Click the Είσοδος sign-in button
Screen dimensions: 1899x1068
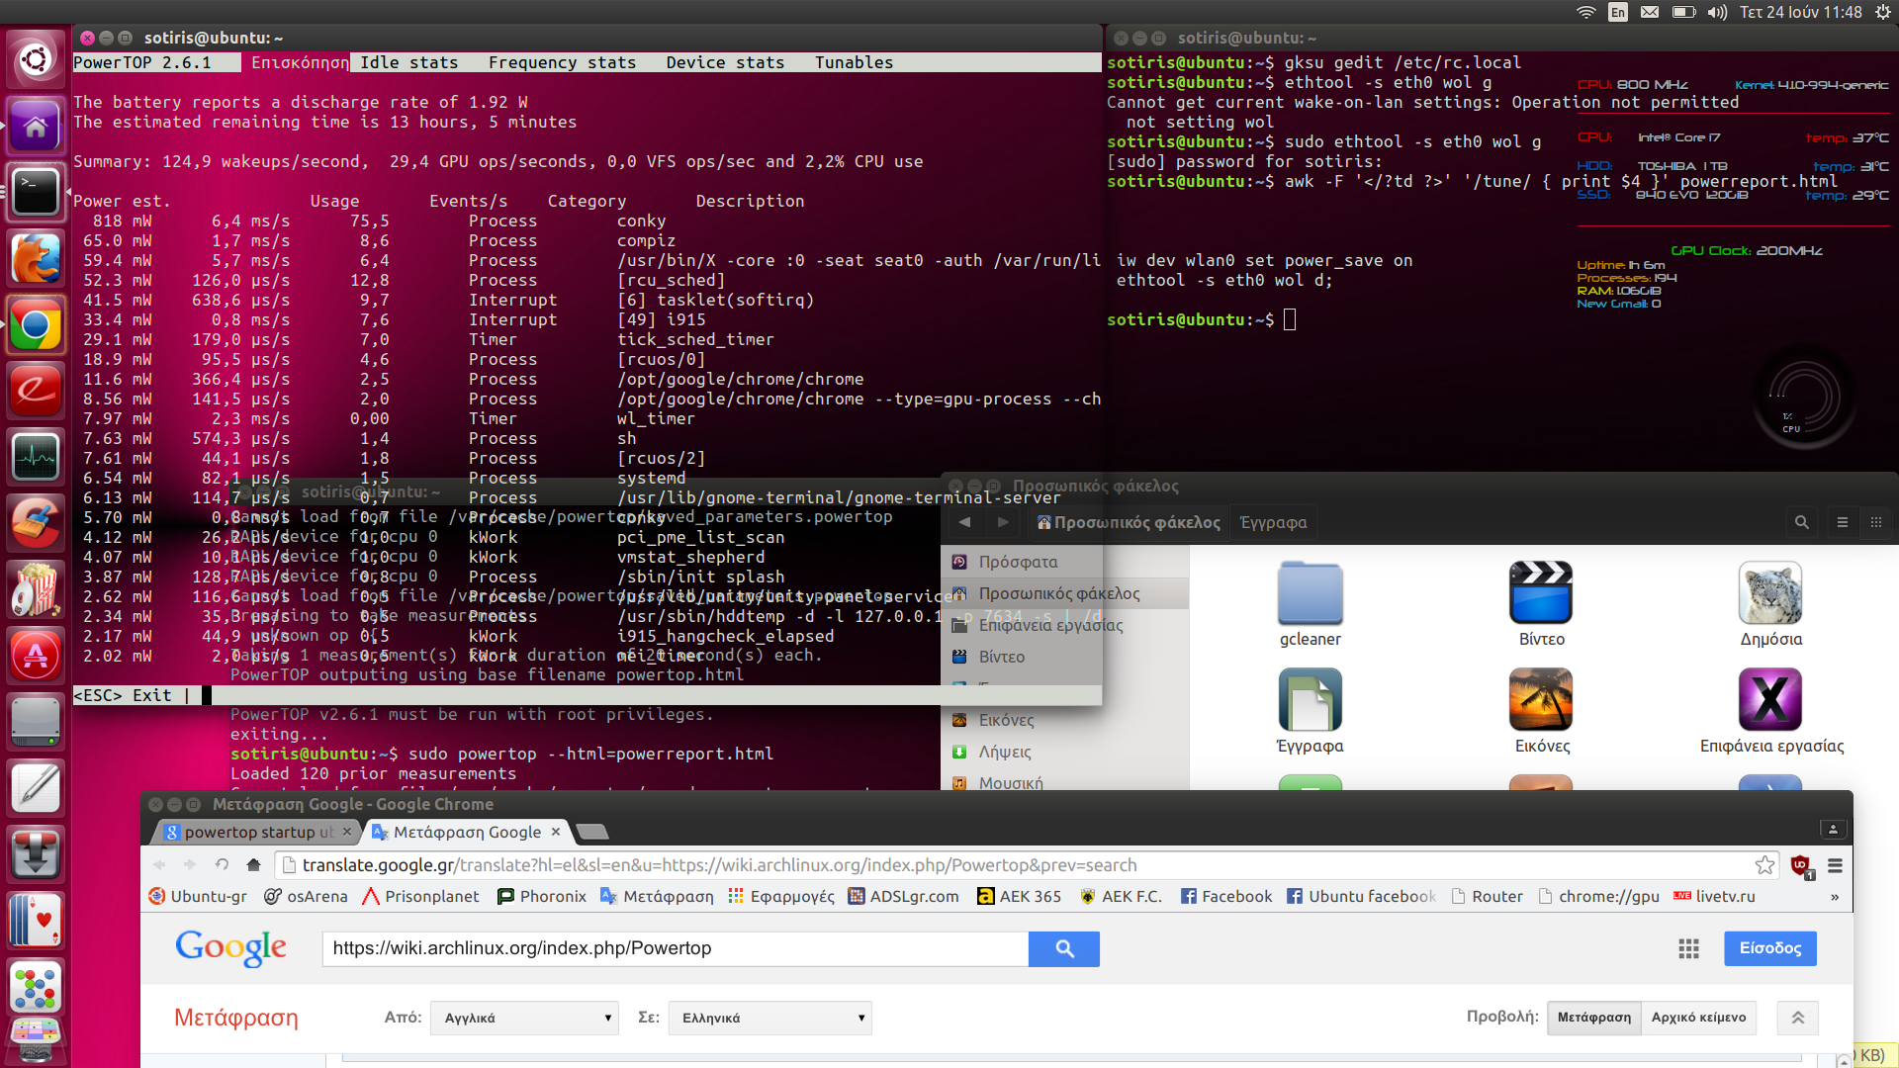click(1769, 948)
